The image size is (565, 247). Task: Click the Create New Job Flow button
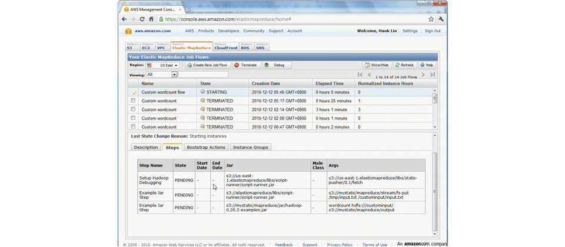pyautogui.click(x=207, y=65)
